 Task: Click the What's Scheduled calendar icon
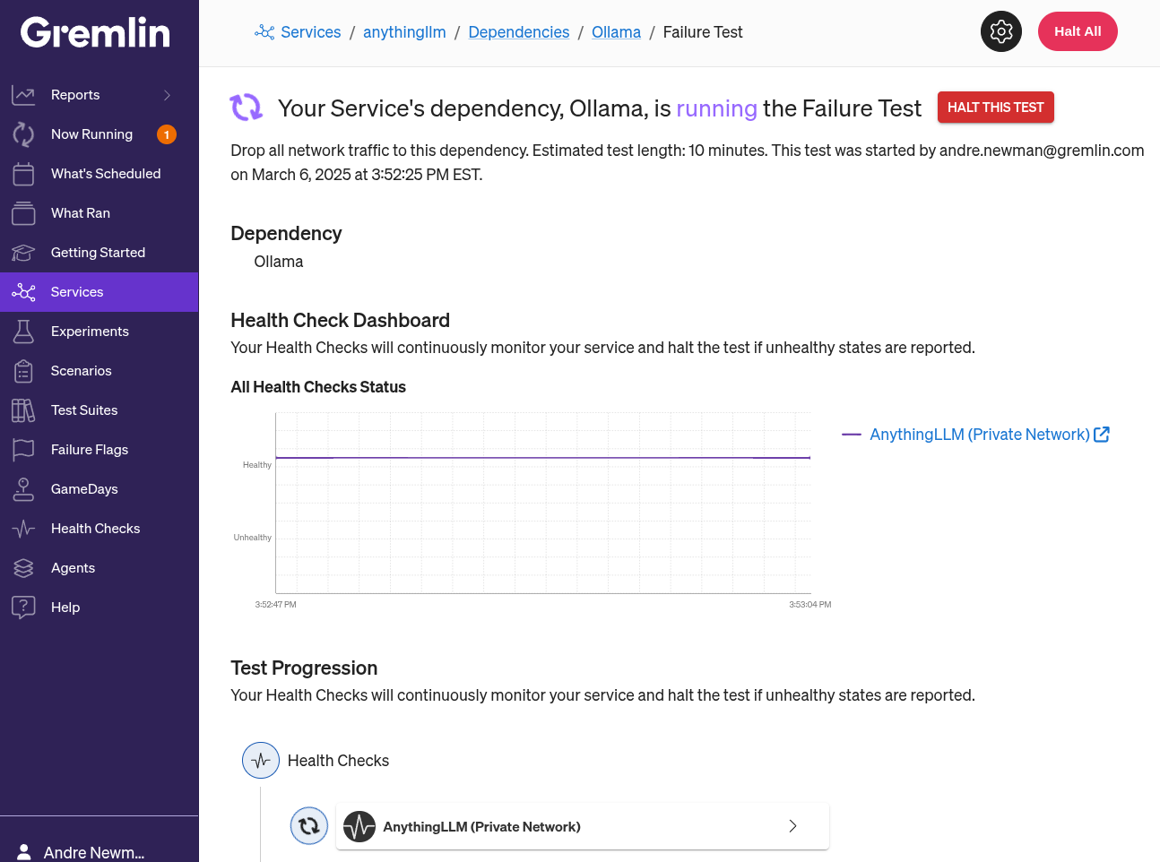click(x=23, y=174)
